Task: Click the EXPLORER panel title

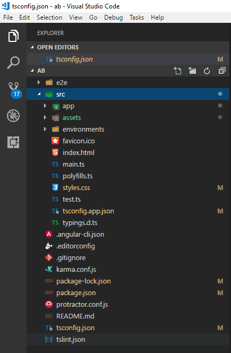Action: [50, 33]
